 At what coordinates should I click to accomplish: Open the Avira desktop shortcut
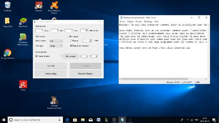point(23,85)
